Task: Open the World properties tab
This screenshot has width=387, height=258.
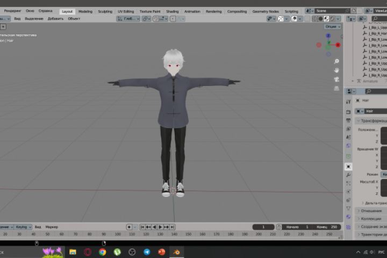Action: click(x=348, y=146)
